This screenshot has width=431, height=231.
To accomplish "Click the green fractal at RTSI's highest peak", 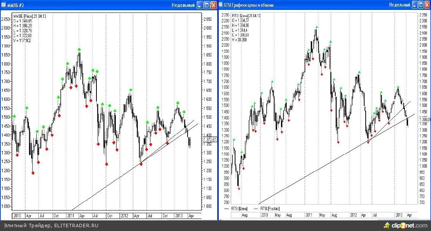I will (x=317, y=27).
